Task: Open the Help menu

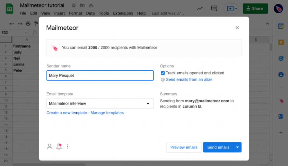Action: pos(141,13)
